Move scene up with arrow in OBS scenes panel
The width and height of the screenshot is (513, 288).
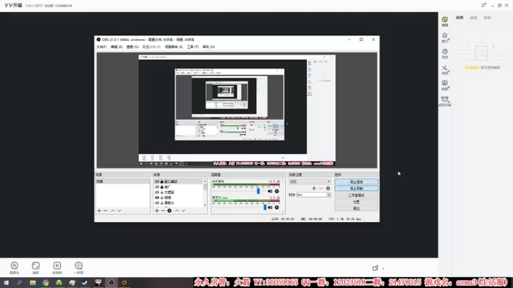(113, 211)
